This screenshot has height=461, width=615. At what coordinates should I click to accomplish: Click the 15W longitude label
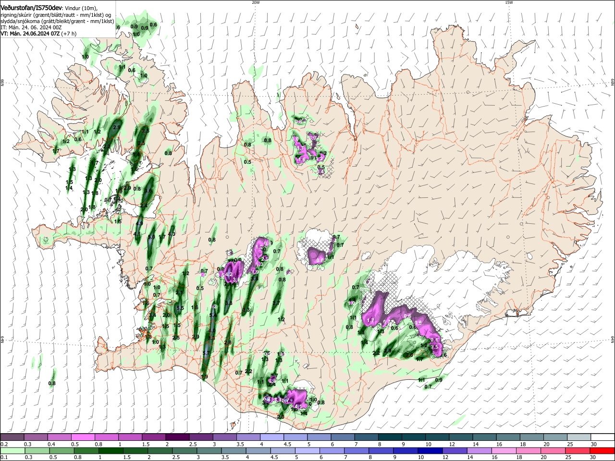509,2
